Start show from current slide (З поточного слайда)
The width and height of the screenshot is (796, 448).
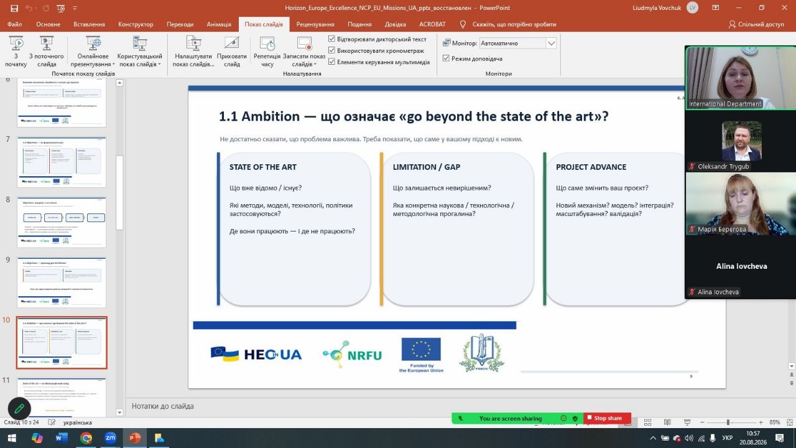pos(47,52)
